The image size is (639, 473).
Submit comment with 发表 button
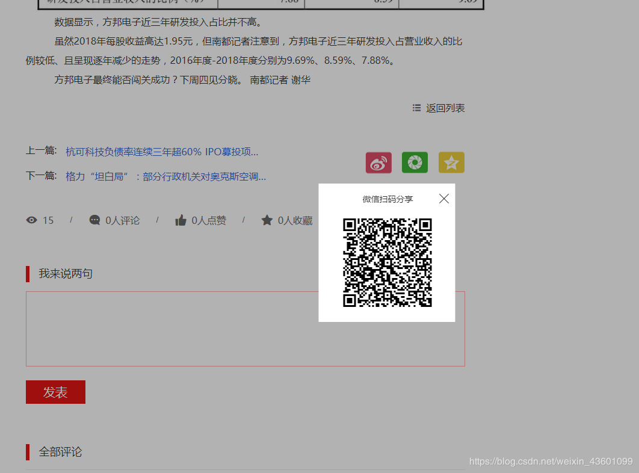coord(55,392)
